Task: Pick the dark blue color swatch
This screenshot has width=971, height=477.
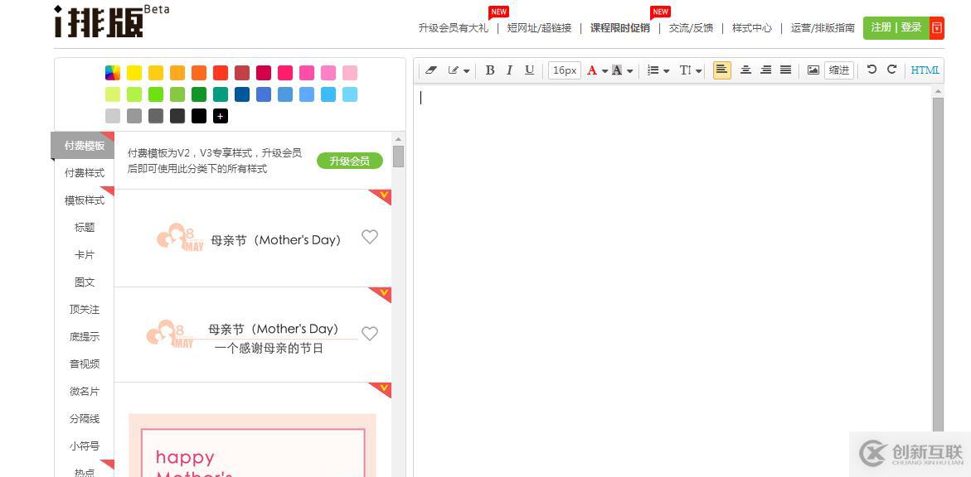Action: click(x=242, y=94)
